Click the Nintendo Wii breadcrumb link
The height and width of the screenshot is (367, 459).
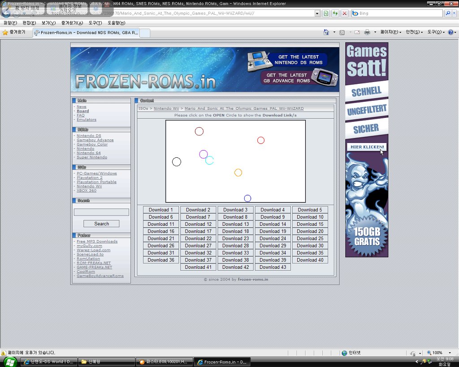166,108
